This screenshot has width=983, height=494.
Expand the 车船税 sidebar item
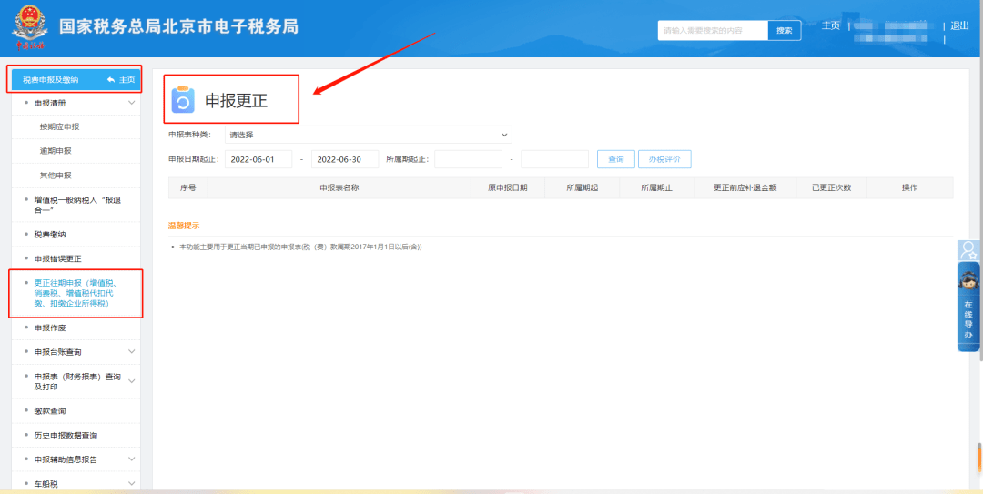(x=131, y=483)
